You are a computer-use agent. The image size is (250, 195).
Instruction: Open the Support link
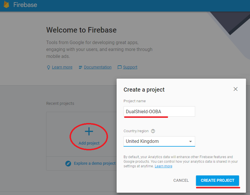point(130,67)
